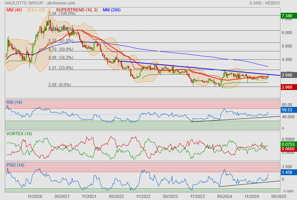Viewport: 297px width, 200px height.
Task: Click the 05/2023 date on time axis
Action: click(170, 197)
